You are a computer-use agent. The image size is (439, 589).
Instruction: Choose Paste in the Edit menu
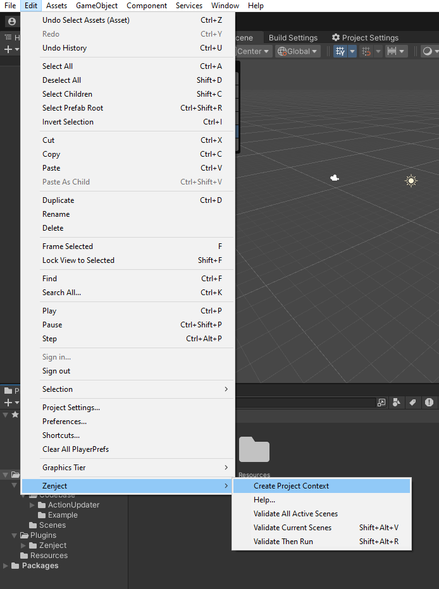pyautogui.click(x=128, y=168)
